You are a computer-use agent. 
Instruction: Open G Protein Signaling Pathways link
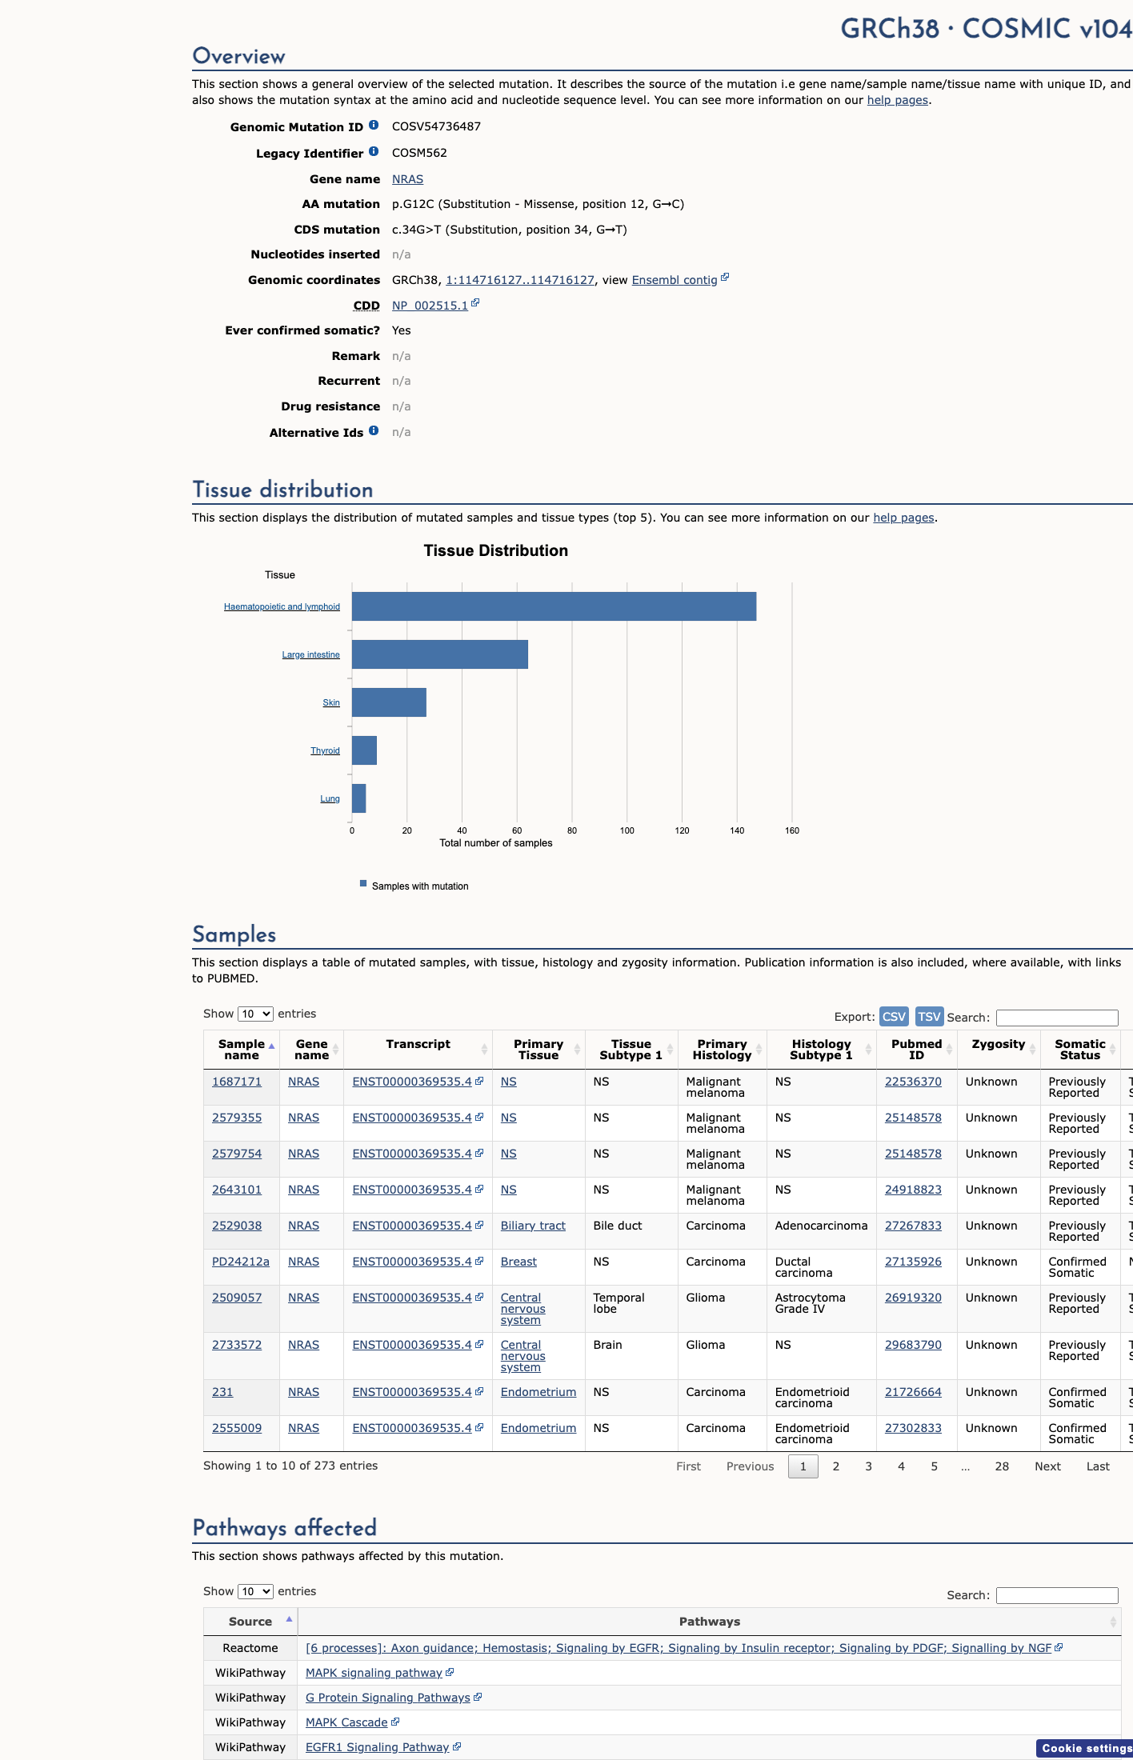[388, 1698]
